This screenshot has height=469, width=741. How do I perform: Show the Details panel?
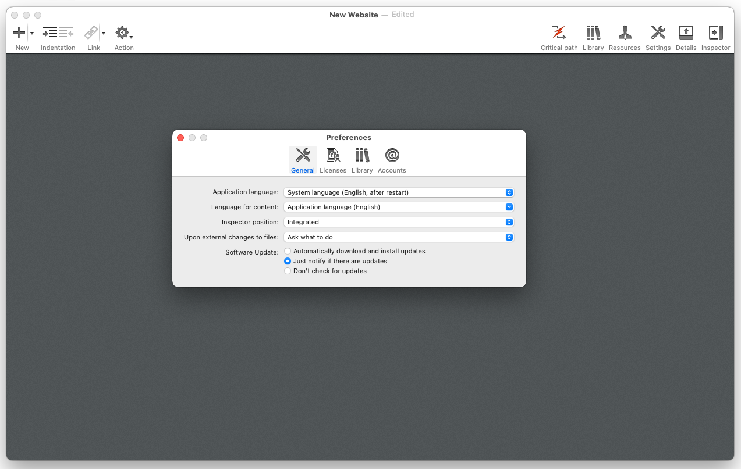(686, 33)
